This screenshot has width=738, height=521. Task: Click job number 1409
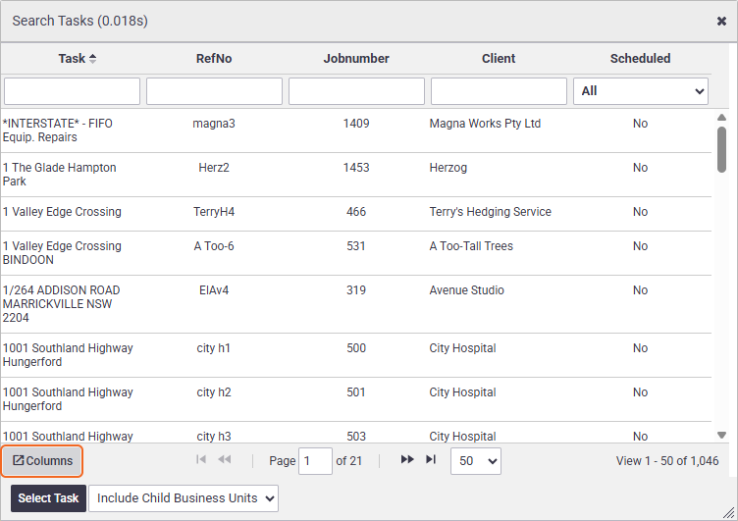coord(356,124)
